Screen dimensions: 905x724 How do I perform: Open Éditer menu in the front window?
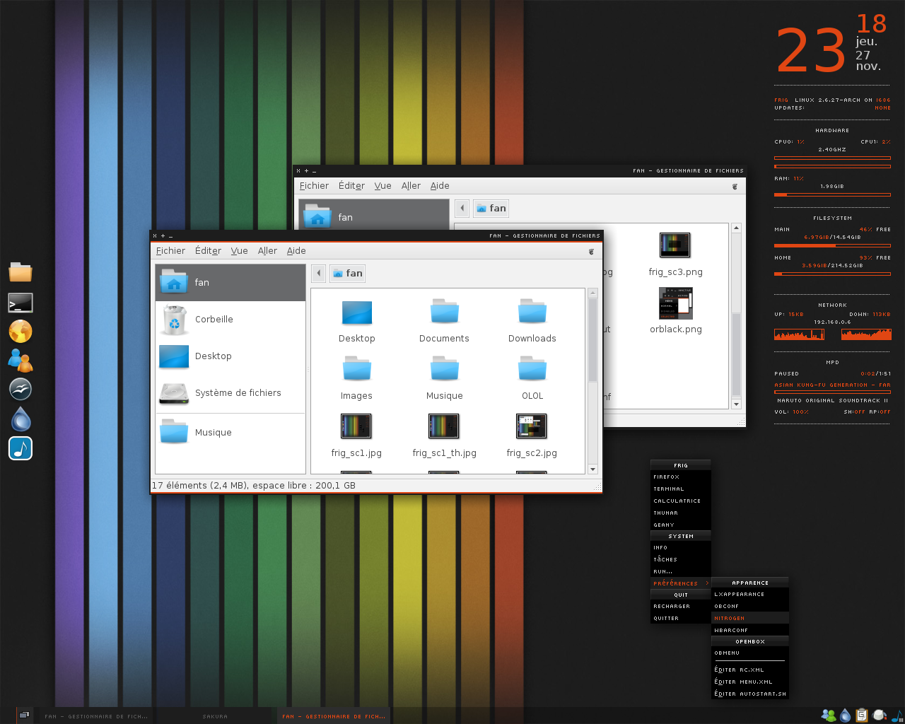pyautogui.click(x=208, y=251)
